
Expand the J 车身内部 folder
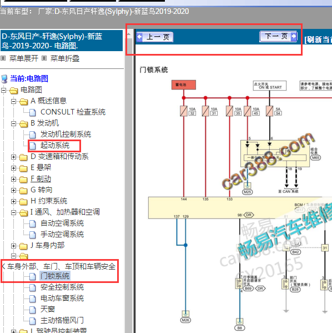pos(13,246)
